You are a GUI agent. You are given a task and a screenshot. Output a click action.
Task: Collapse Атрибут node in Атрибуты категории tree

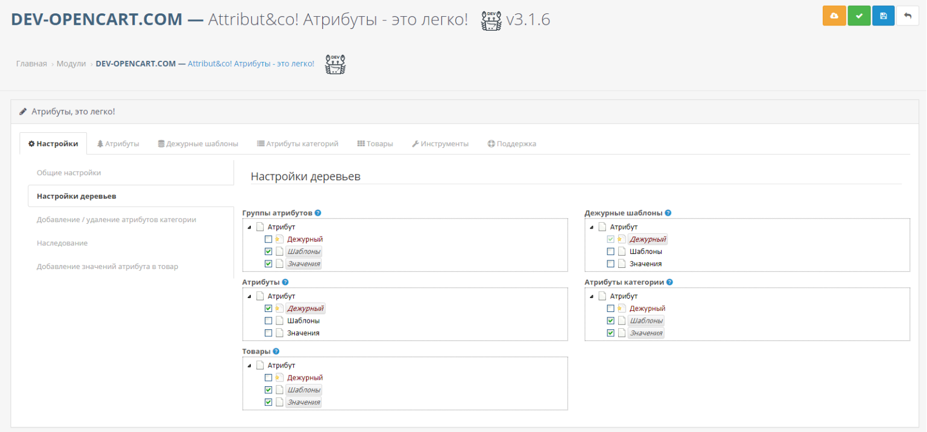pos(592,296)
